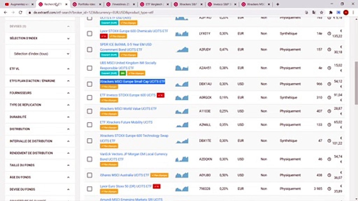Viewport: 358px width, 201px height.
Task: Tick the ETF Invesco STOXX Europe 600 checkbox
Action: (89, 97)
